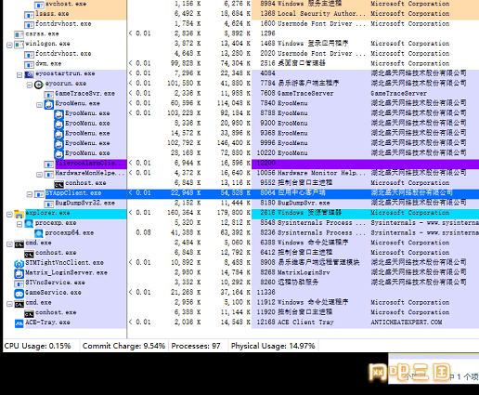Click the winlogon.exe process icon
This screenshot has height=395, width=479.
coord(19,45)
